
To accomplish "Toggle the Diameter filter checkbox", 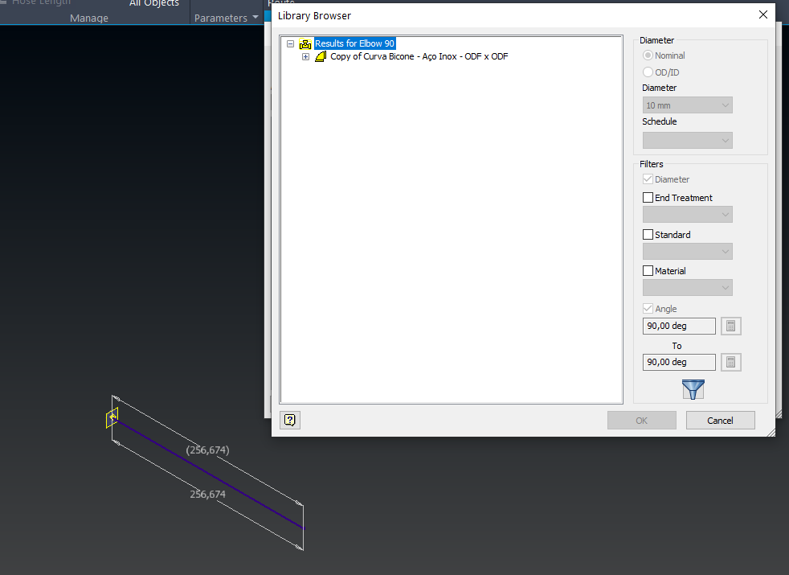I will [x=648, y=179].
